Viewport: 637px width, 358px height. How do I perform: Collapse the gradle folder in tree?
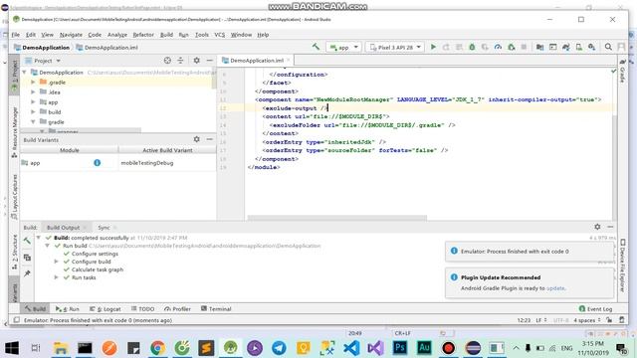33,121
